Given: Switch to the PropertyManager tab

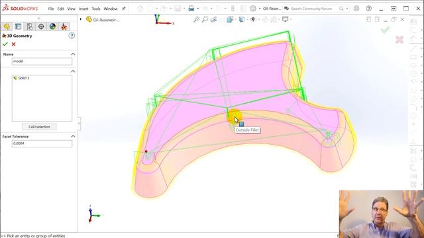Looking at the screenshot, I should [x=18, y=26].
